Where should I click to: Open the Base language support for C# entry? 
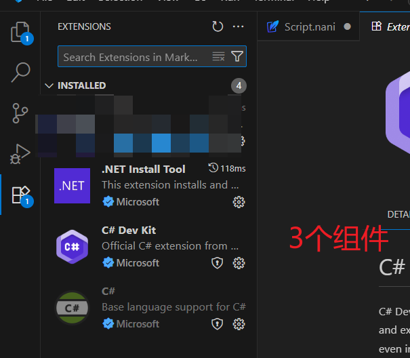(149, 308)
